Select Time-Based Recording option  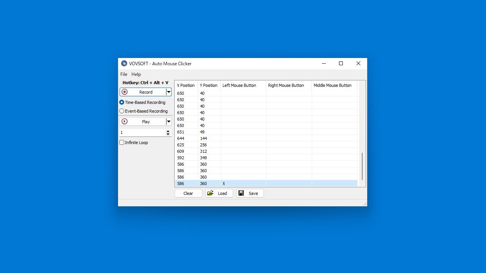pos(142,102)
